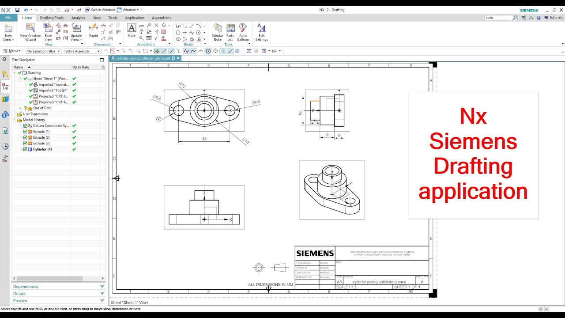Click the Update Views icon
Screen dimensions: 565x318
(76, 33)
